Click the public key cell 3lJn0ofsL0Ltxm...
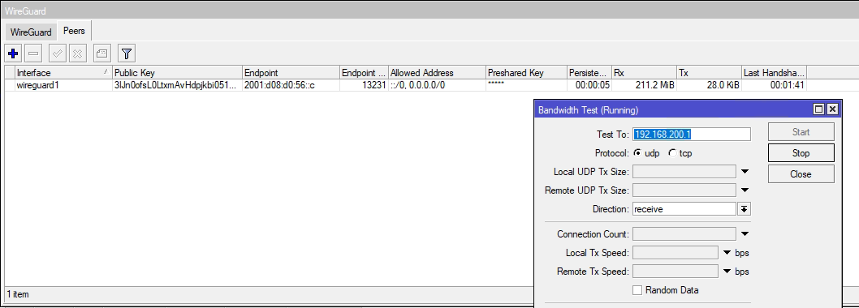The width and height of the screenshot is (859, 308). [x=177, y=85]
